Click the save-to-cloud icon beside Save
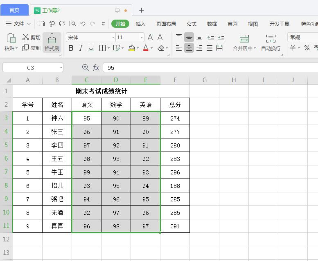The width and height of the screenshot is (318, 261). coord(52,24)
